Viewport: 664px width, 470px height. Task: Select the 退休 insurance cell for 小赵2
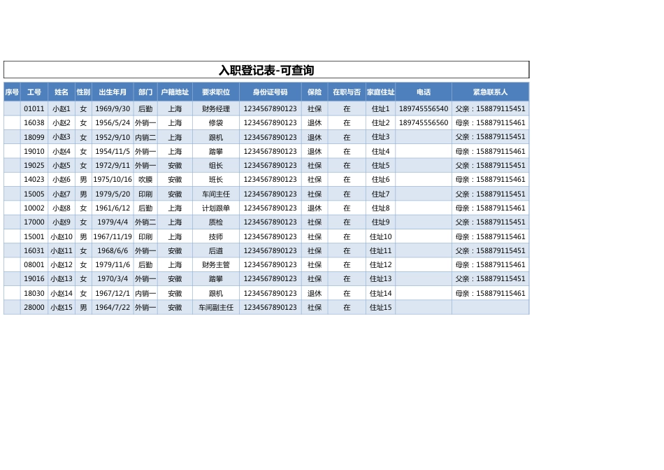pos(314,122)
